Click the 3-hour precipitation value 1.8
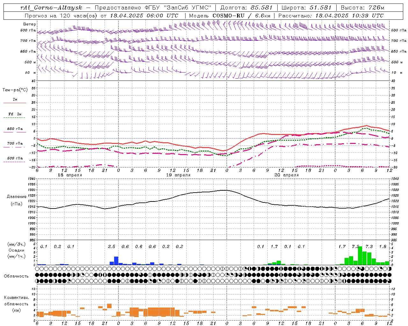 pos(382,247)
